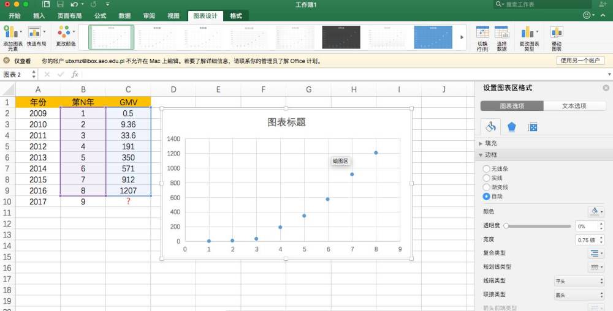Open Size & Properties tab icon
The width and height of the screenshot is (613, 311).
533,127
